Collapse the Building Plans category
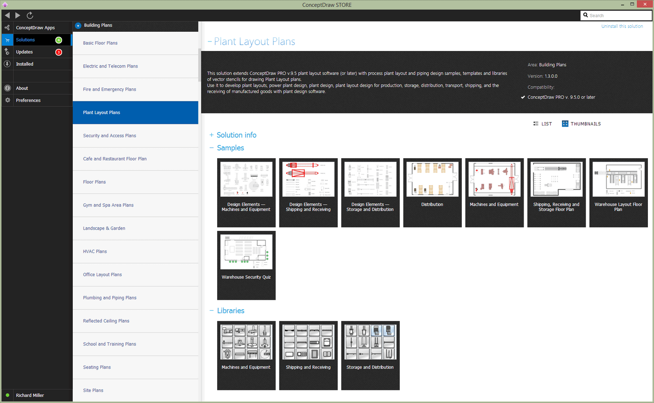This screenshot has height=403, width=654. coord(78,26)
